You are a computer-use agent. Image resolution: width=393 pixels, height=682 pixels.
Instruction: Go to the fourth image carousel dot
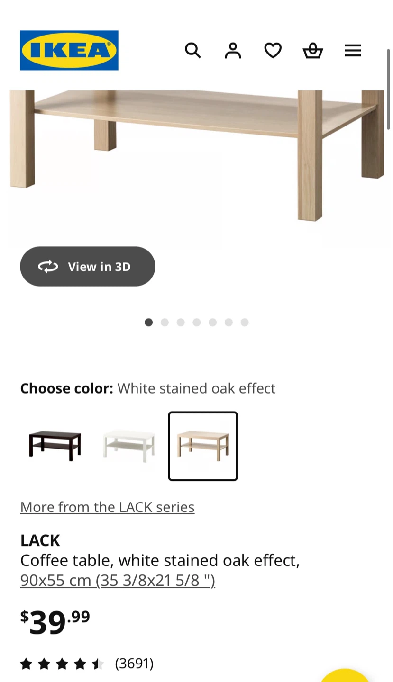[x=197, y=323]
